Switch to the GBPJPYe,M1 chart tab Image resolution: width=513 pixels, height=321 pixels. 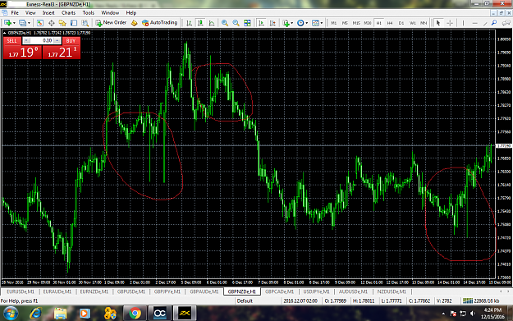[x=167, y=291]
